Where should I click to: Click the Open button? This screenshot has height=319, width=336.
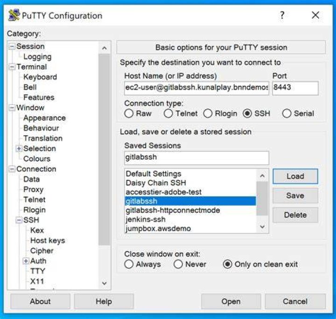[x=231, y=301]
